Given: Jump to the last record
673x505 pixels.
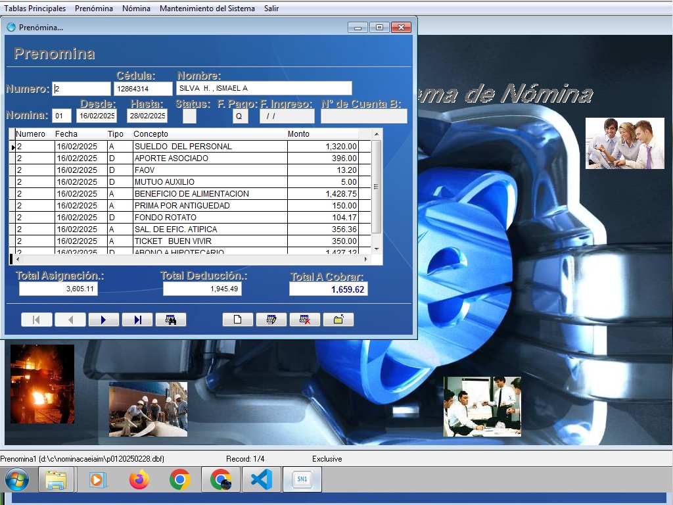Looking at the screenshot, I should pyautogui.click(x=137, y=320).
